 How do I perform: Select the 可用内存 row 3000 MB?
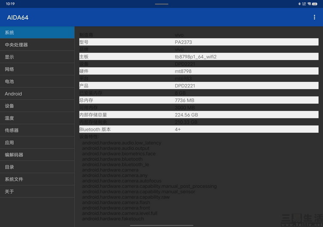199,108
